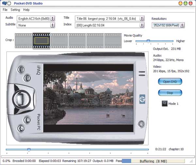Click the chapter:10 text

coord(176,149)
